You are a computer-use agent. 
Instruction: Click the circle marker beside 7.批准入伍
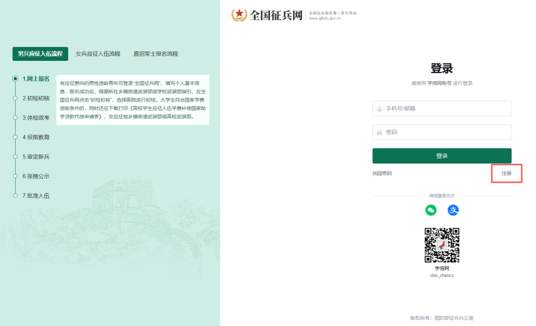[x=15, y=195]
